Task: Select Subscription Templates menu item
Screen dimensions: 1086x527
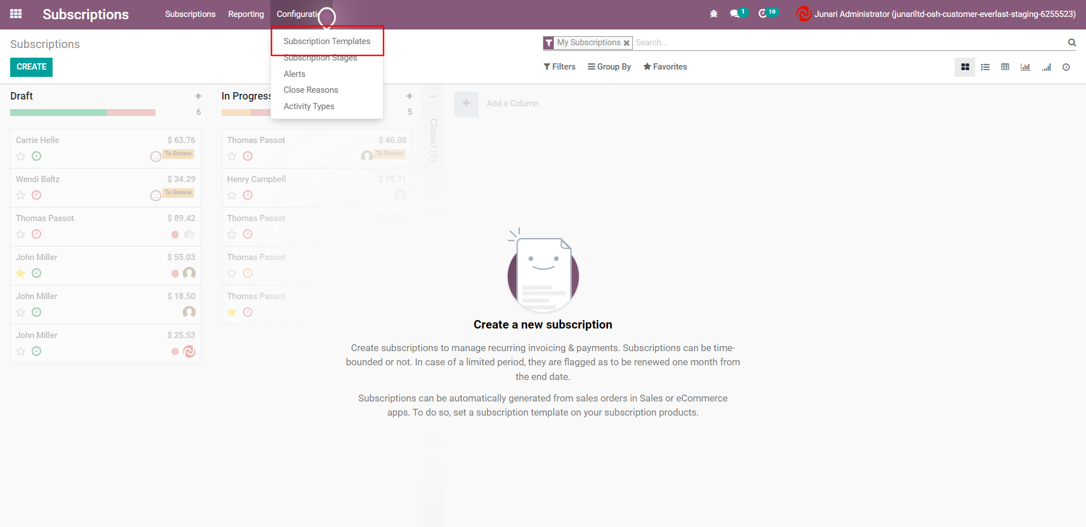Action: (x=327, y=41)
